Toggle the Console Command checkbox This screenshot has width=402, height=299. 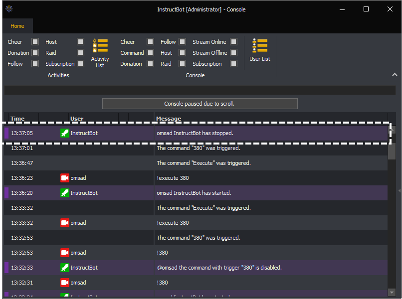click(x=151, y=52)
